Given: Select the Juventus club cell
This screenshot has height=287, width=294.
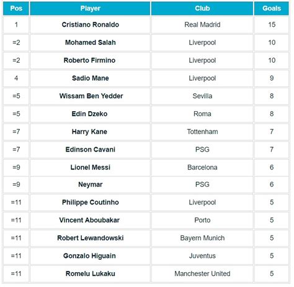Looking at the screenshot, I should pyautogui.click(x=202, y=256).
